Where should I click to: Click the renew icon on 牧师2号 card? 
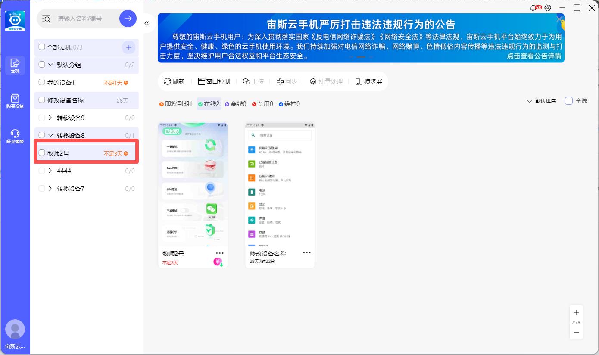click(218, 262)
